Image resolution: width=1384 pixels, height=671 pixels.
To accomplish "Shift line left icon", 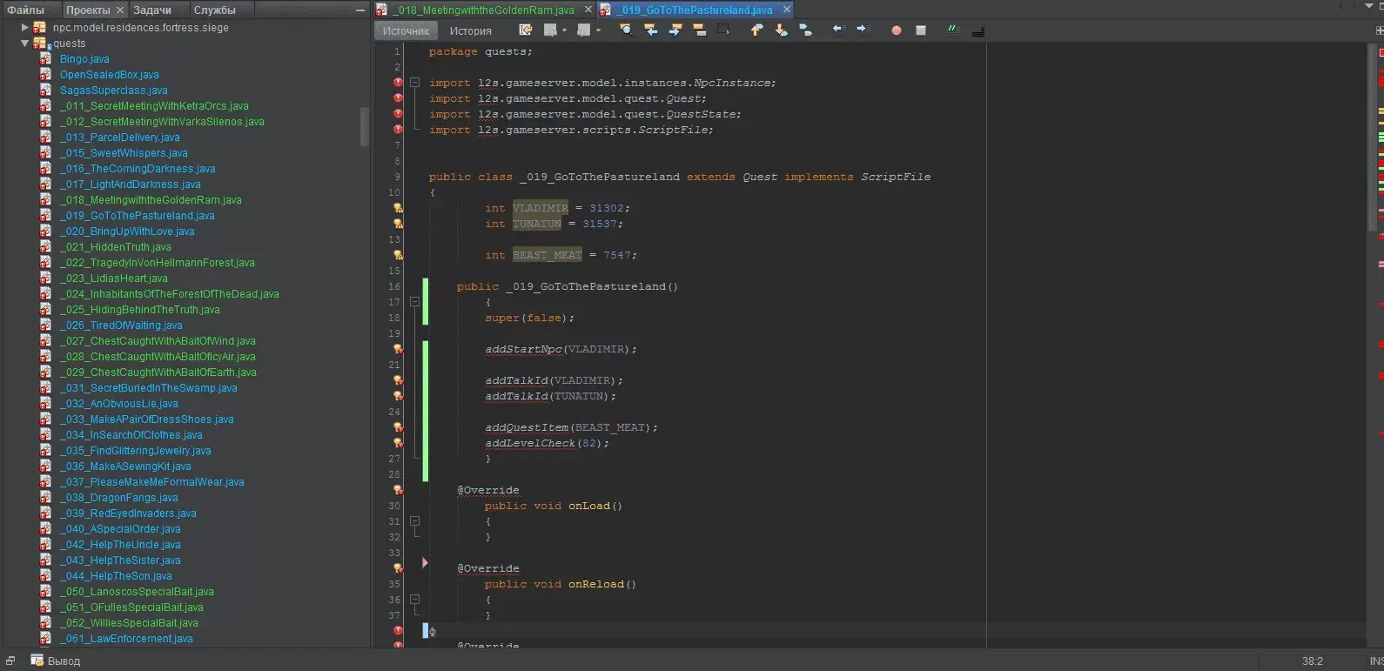I will [x=838, y=30].
